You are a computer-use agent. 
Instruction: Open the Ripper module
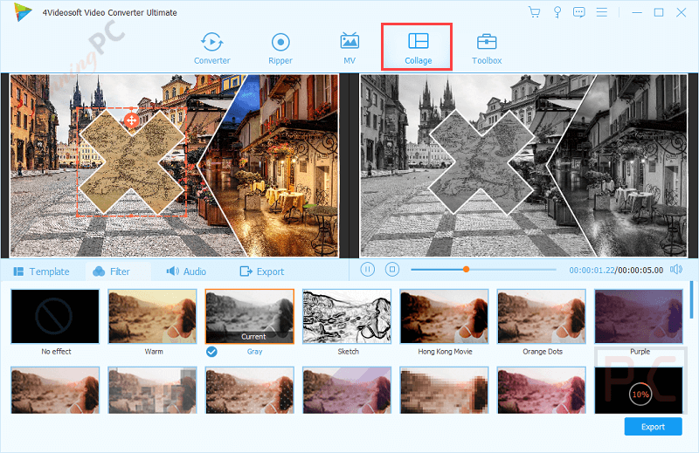point(280,48)
